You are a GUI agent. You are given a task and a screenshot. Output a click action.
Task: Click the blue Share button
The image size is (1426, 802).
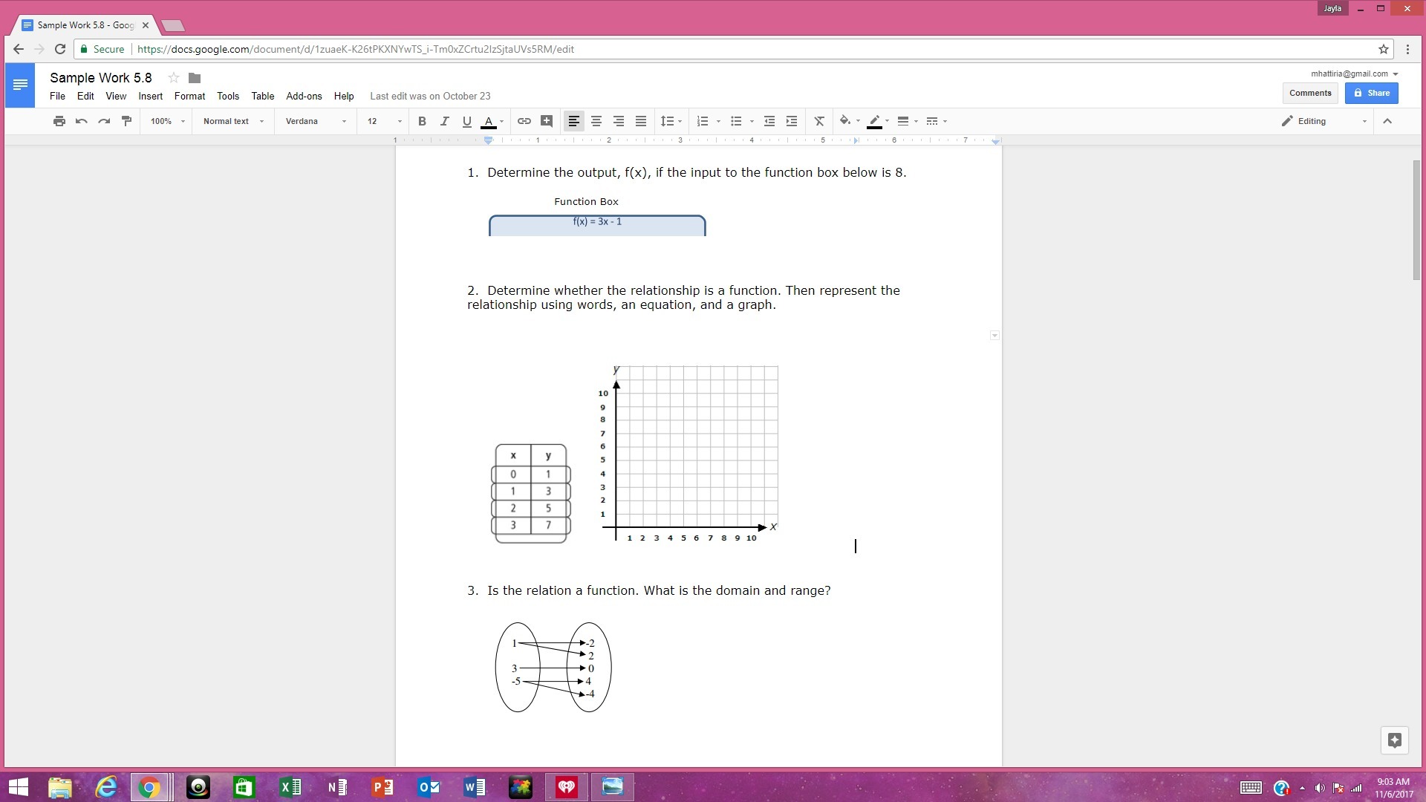(1371, 93)
